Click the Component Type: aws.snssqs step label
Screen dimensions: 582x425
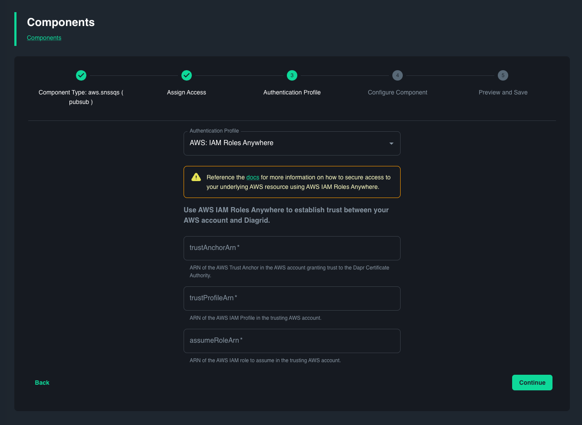click(x=81, y=97)
